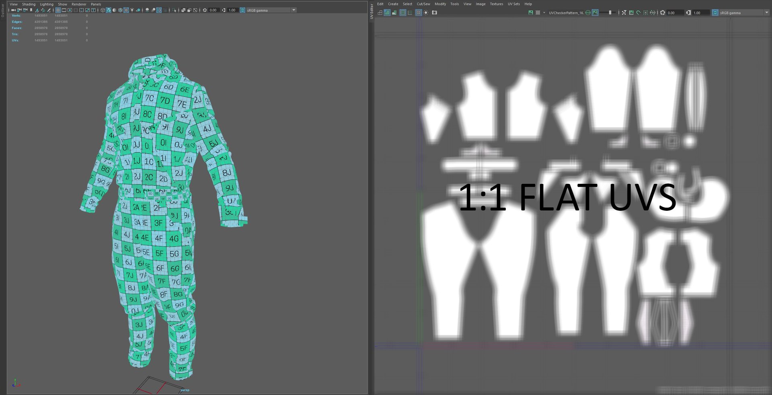Viewport: 772px width, 395px height.
Task: Toggle the shaded UV shells display icon
Action: click(x=387, y=12)
